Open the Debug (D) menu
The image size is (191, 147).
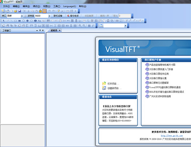pyautogui.click(x=36, y=6)
